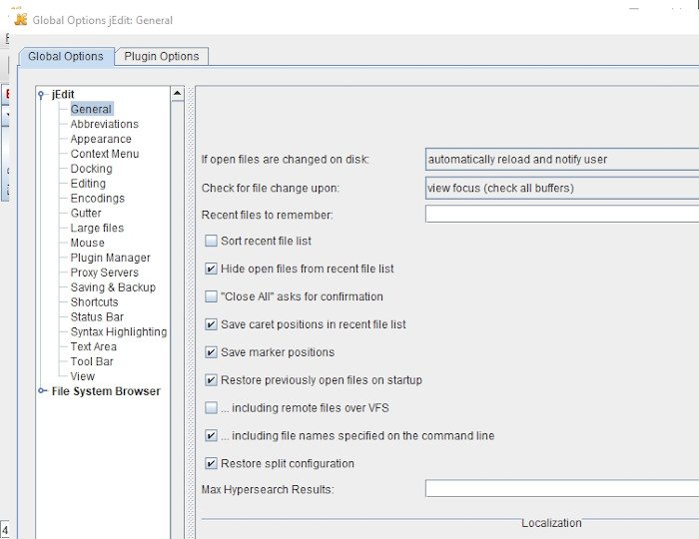Open the Plugin Manager options pane
699x539 pixels.
pyautogui.click(x=110, y=258)
